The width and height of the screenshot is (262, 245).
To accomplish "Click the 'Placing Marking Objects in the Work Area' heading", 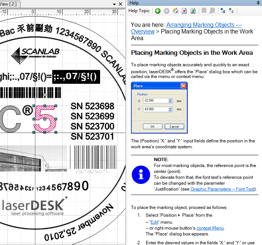I will (x=192, y=53).
